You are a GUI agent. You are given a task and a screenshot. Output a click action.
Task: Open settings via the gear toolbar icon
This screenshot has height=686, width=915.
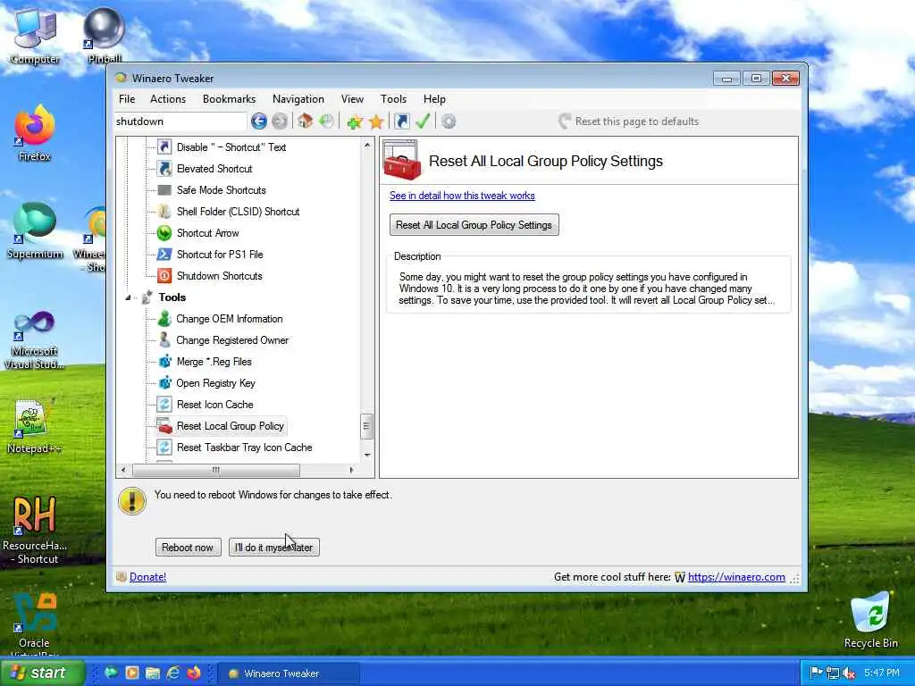[449, 121]
